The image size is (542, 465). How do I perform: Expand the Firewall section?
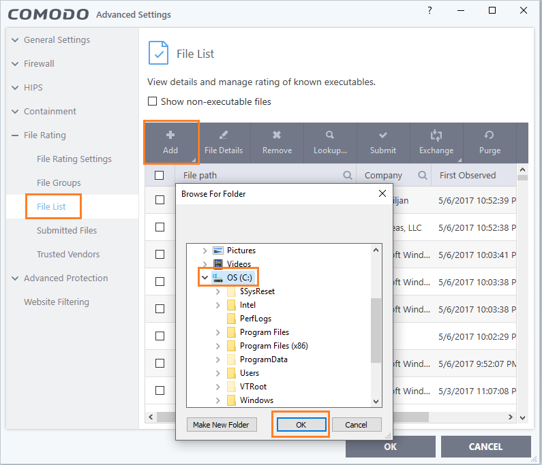click(15, 64)
